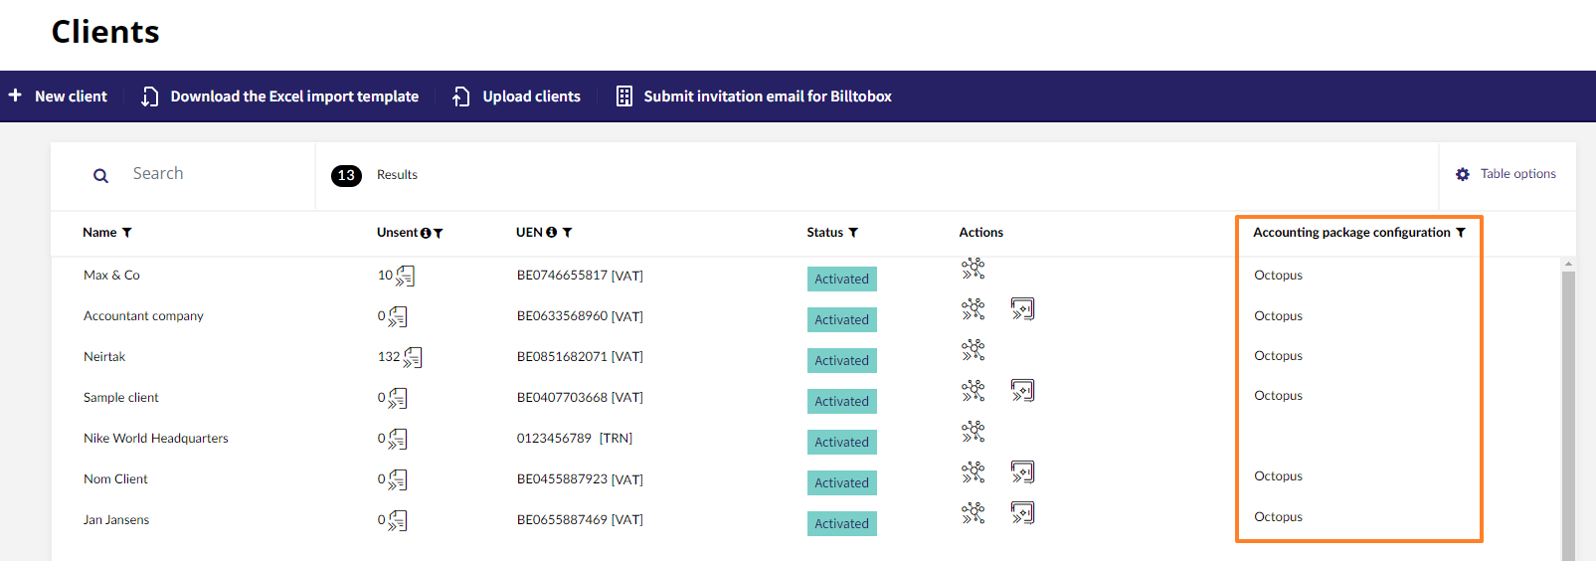Viewport: 1596px width, 561px height.
Task: Click UEN BE0746655817 [VAT]
Action: (x=580, y=276)
